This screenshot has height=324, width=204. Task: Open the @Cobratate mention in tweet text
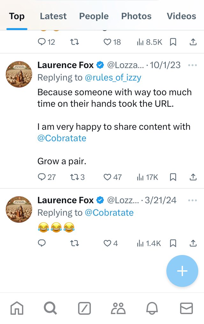click(62, 138)
